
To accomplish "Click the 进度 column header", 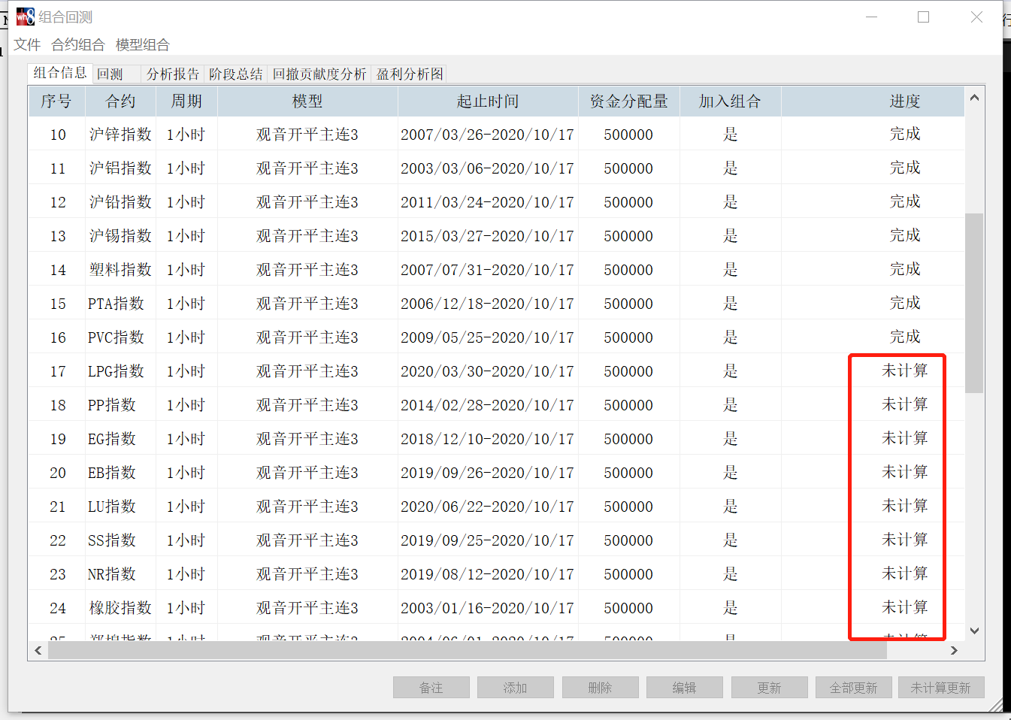I will pos(904,101).
